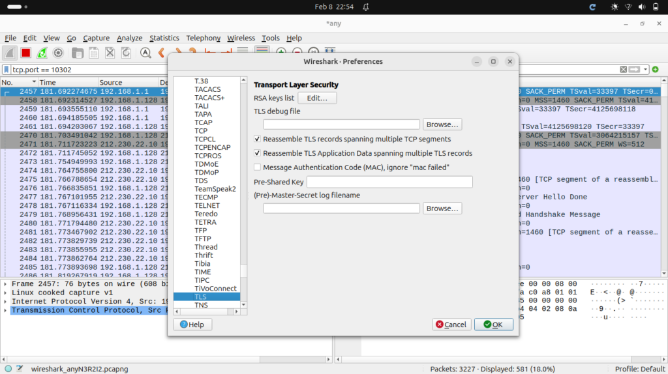Reload the capture file icon
The width and height of the screenshot is (668, 374).
point(126,53)
